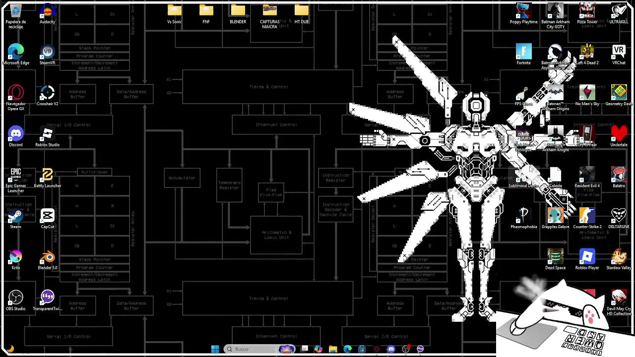Switch to Opera GX in the taskbar
The height and width of the screenshot is (357, 635).
click(377, 349)
